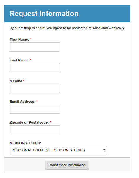139x178 pixels.
Task: Click the Last Name label
Action: [19, 60]
